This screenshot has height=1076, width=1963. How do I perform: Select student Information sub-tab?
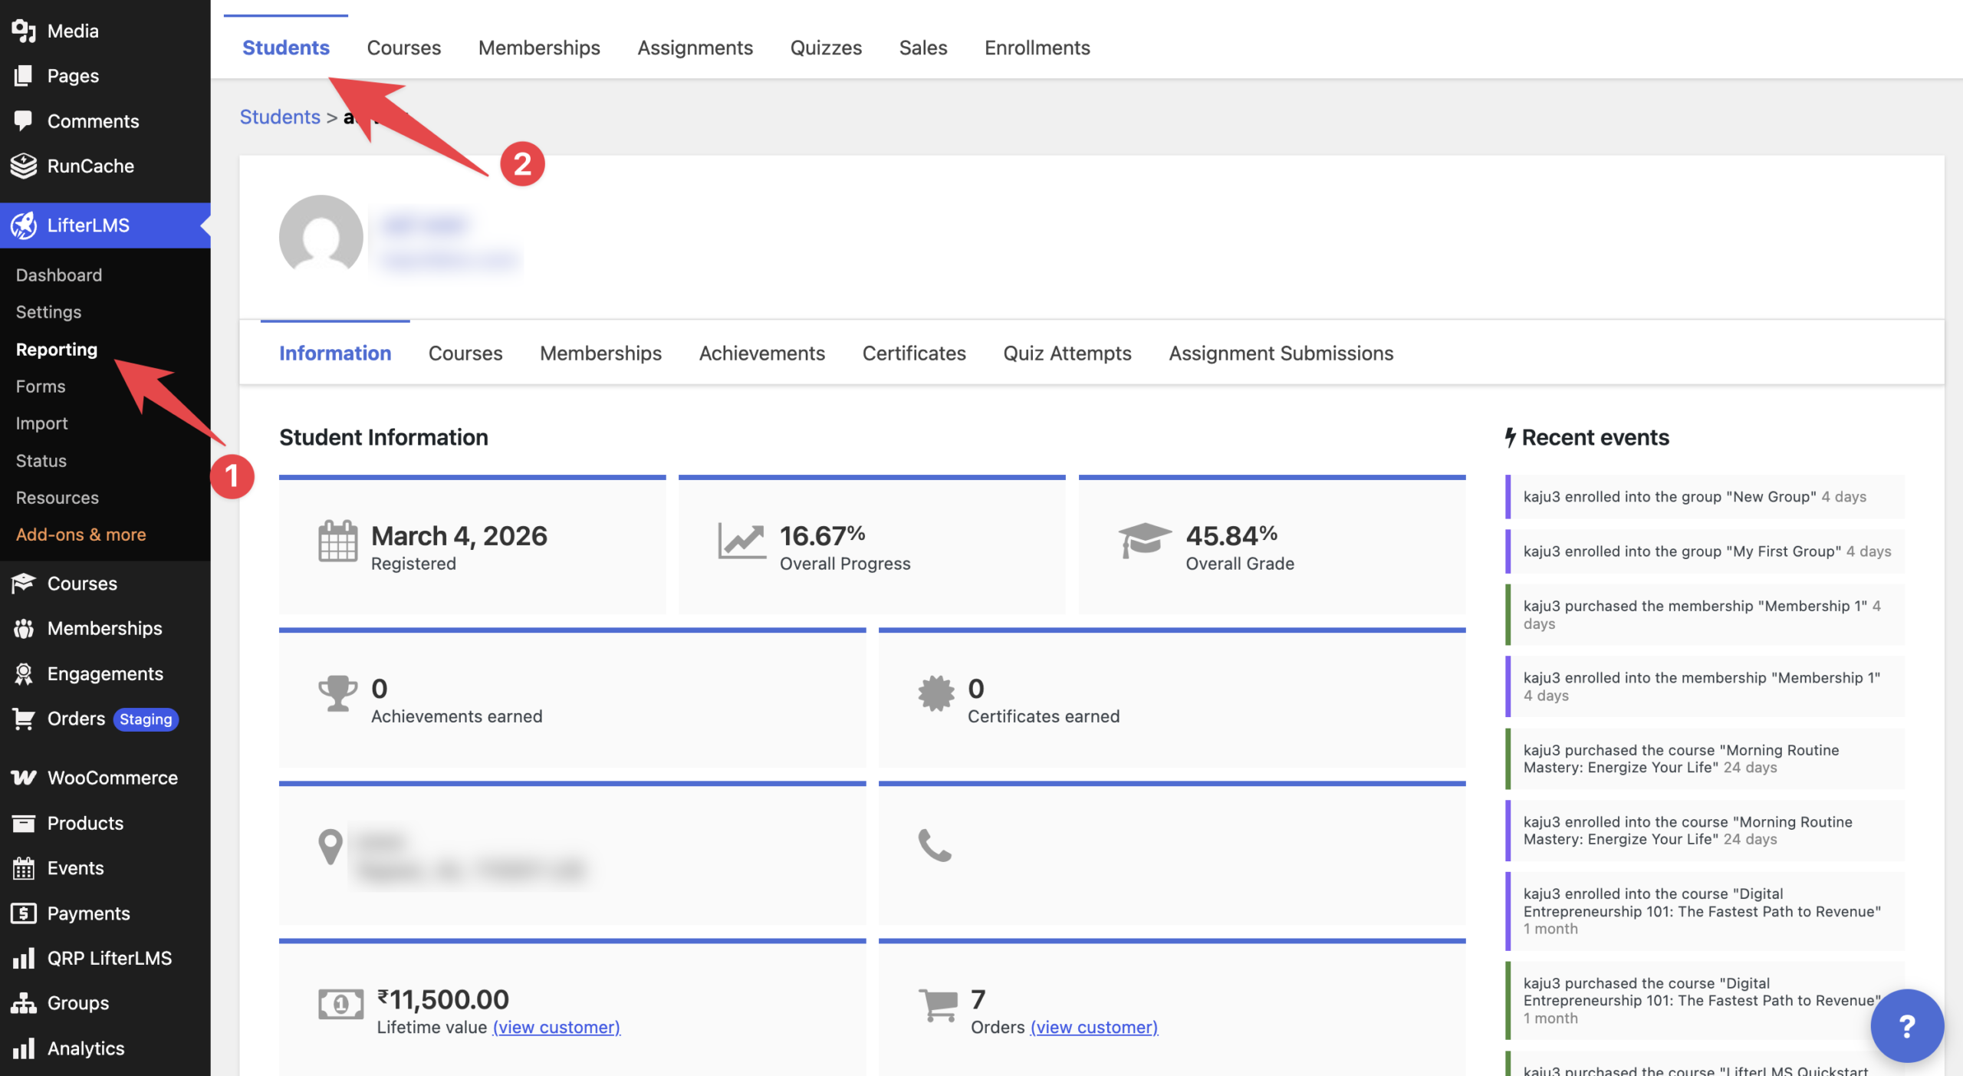pyautogui.click(x=335, y=353)
